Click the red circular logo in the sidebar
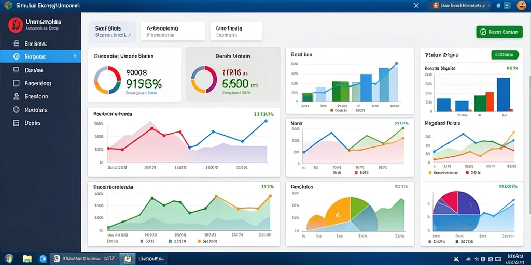This screenshot has height=265, width=531. 16,25
